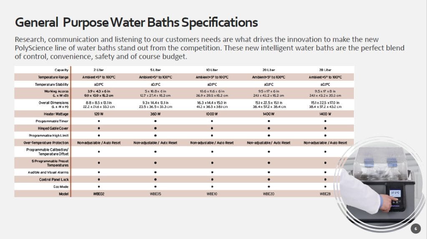Click the page number 6 badge
Screen dimensions: 427x239
pos(415,228)
